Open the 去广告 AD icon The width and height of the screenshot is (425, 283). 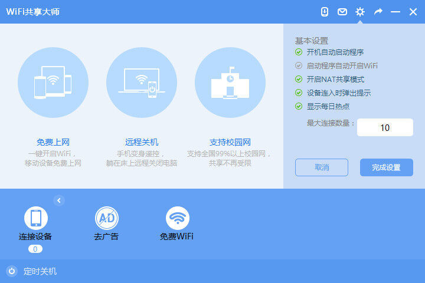(x=106, y=218)
